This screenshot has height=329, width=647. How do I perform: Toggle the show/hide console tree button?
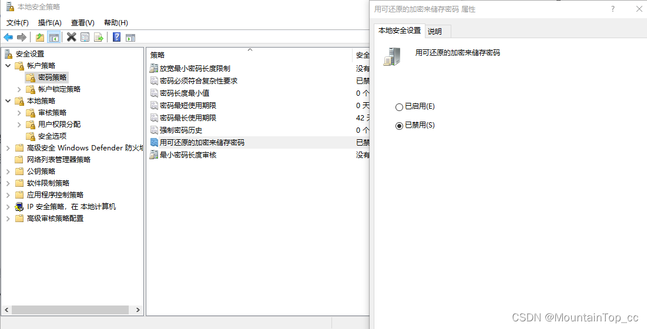pos(54,38)
